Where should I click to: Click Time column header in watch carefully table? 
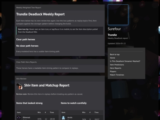[x=96, y=112]
